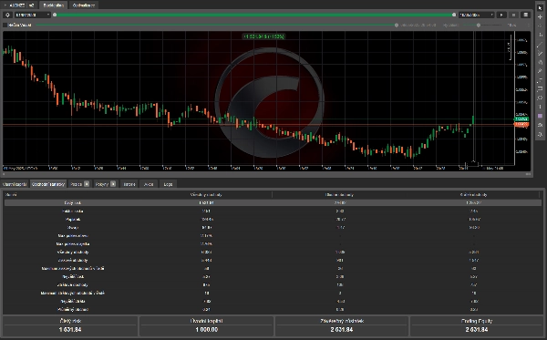Click the green profit label above the chart
The image size is (547, 340).
[263, 36]
